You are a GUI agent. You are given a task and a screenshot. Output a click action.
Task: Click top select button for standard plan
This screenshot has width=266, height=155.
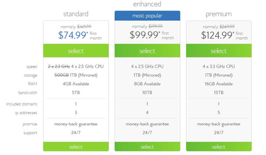point(76,51)
